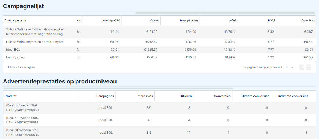The image size is (319, 139).
Task: Go to next page arrow in Campagnelijst
Action: pos(308,67)
